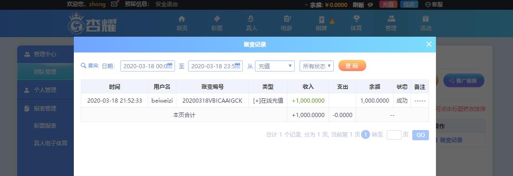Select 团队管理 in the sidebar

point(45,72)
